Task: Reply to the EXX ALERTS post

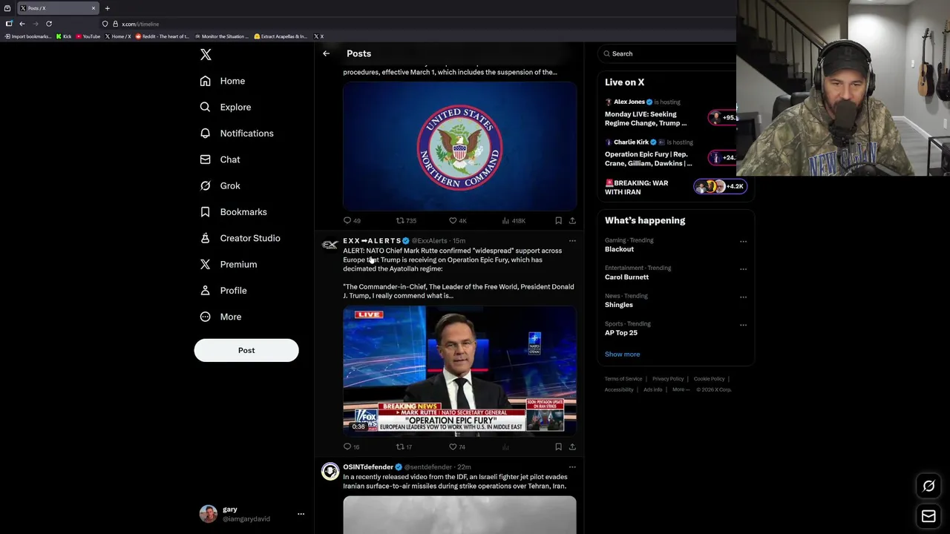Action: point(351,446)
